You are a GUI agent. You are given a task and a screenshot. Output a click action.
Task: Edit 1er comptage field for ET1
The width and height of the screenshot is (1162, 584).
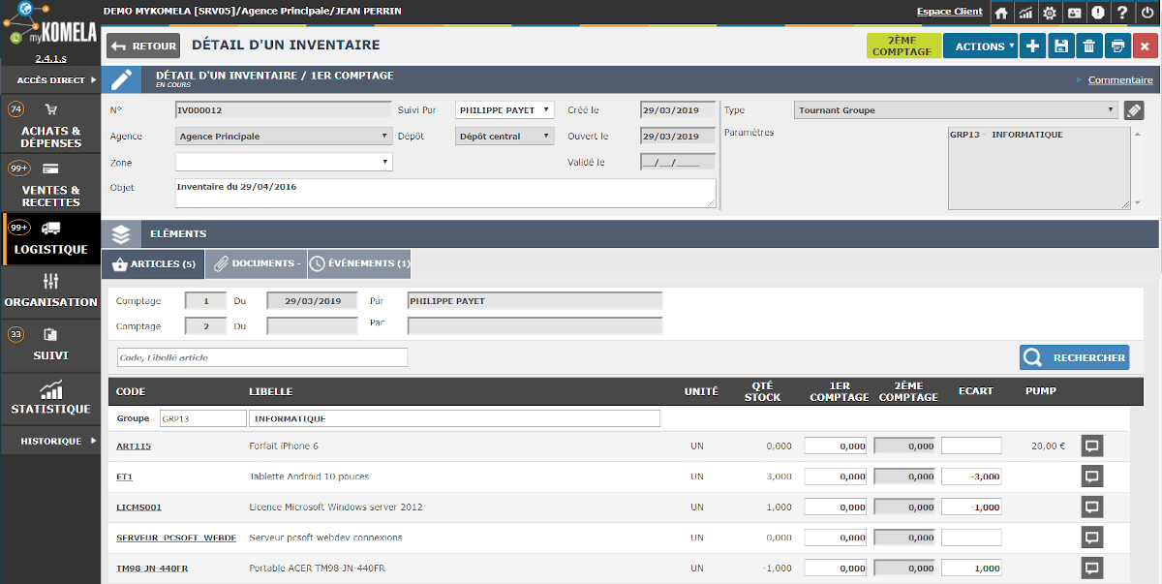[x=836, y=476]
